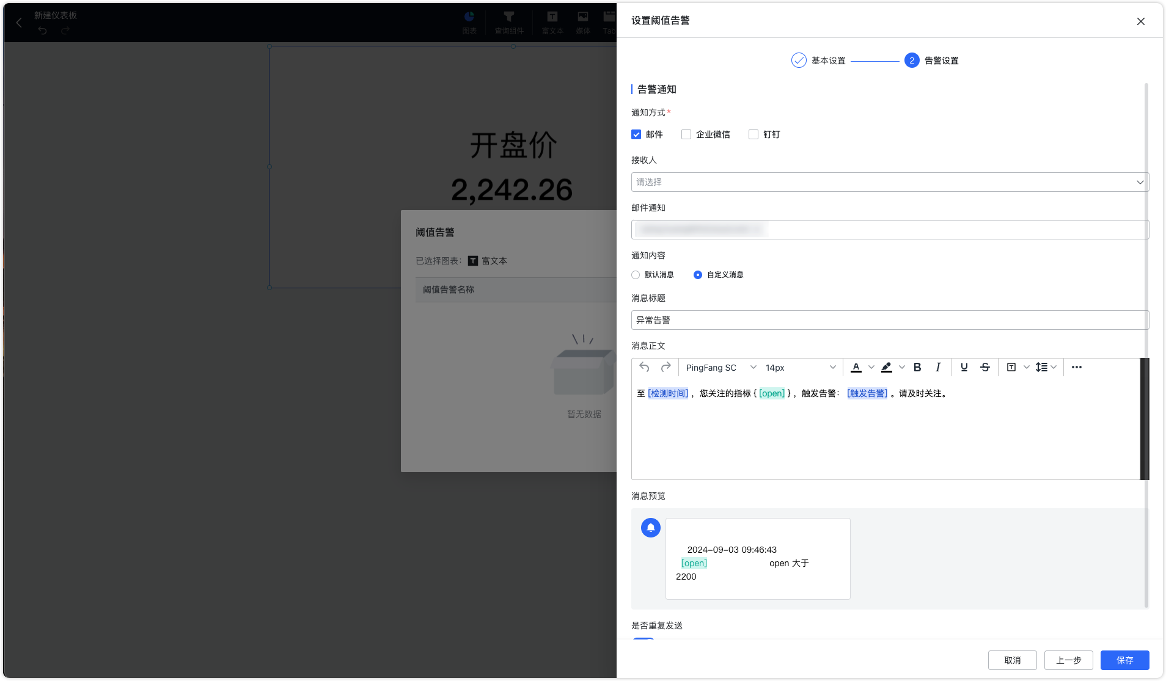Click the [open] tag in message preview

pyautogui.click(x=694, y=563)
